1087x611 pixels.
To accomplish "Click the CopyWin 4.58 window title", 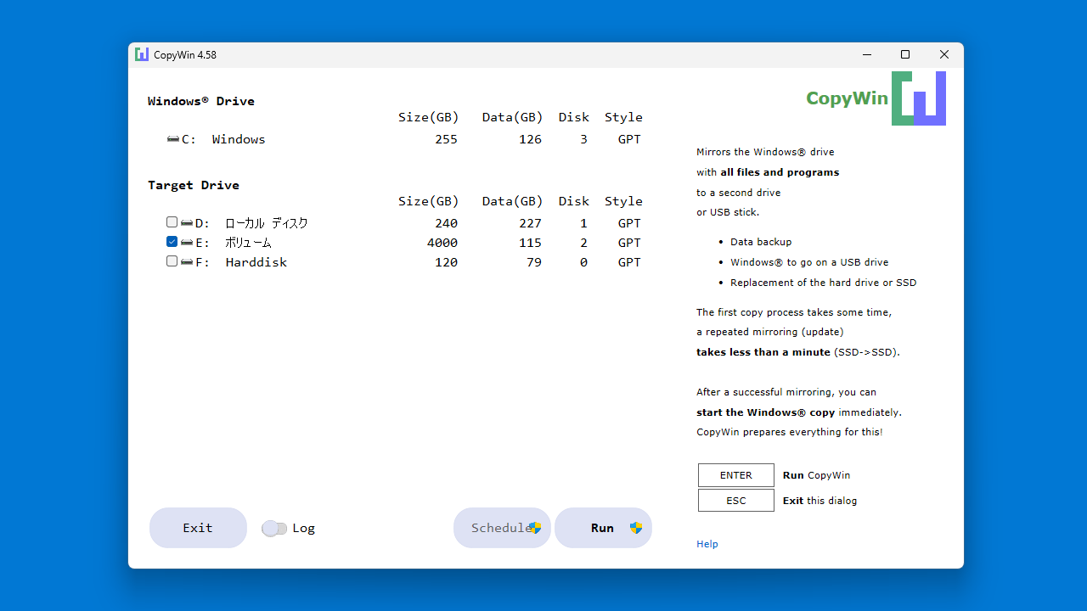I will point(185,54).
